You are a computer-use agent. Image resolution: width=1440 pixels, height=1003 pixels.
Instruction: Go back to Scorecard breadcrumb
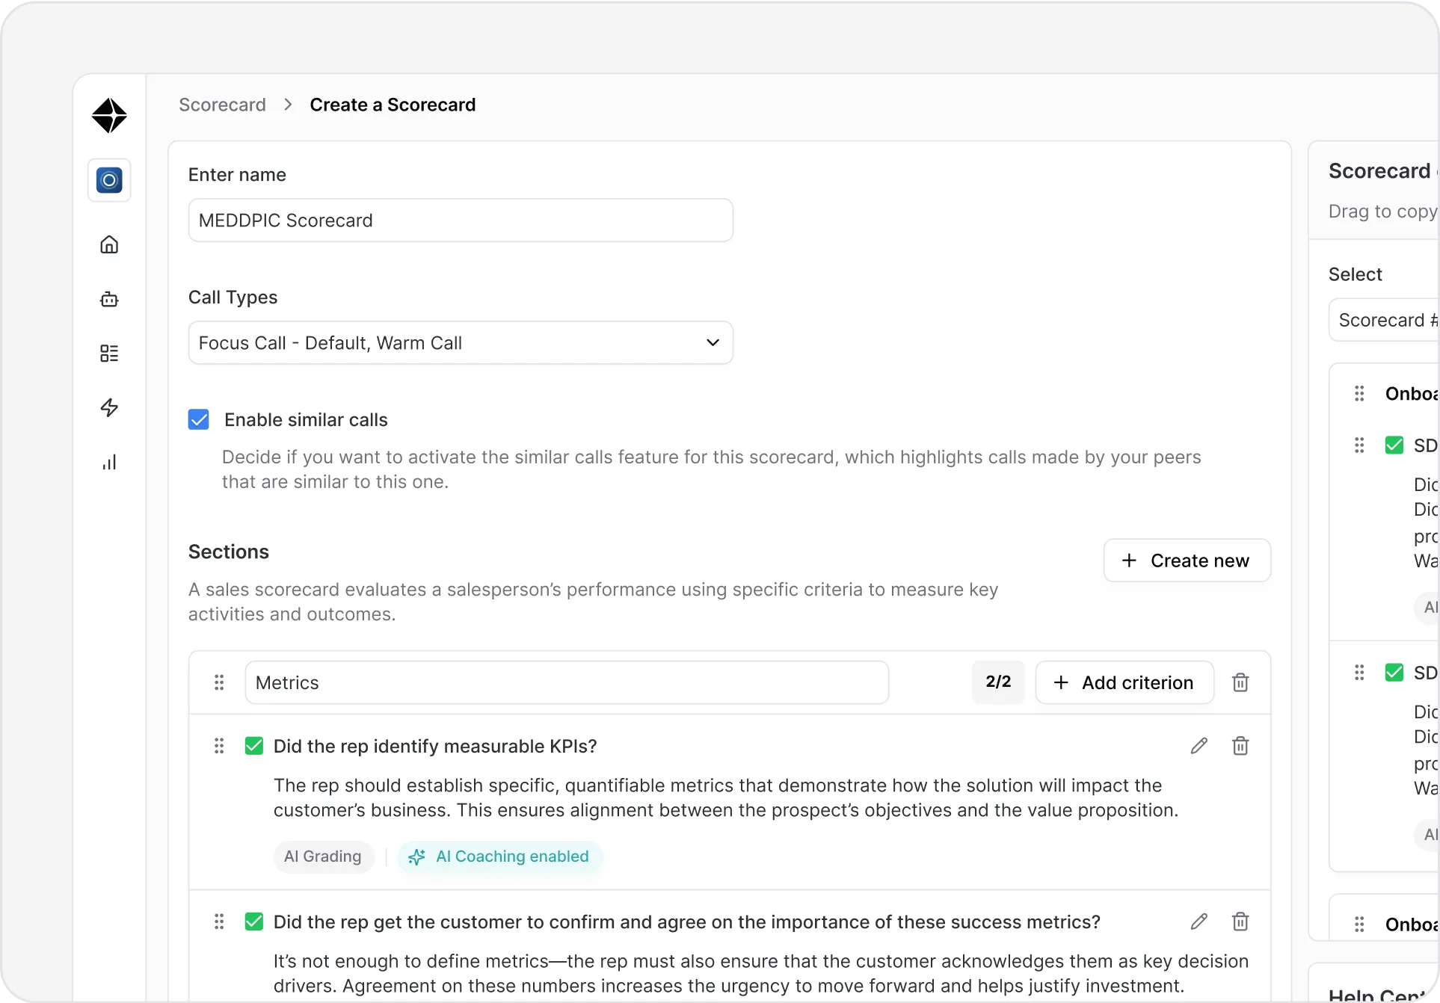click(222, 105)
